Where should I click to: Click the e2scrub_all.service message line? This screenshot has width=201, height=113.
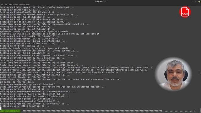[50, 34]
